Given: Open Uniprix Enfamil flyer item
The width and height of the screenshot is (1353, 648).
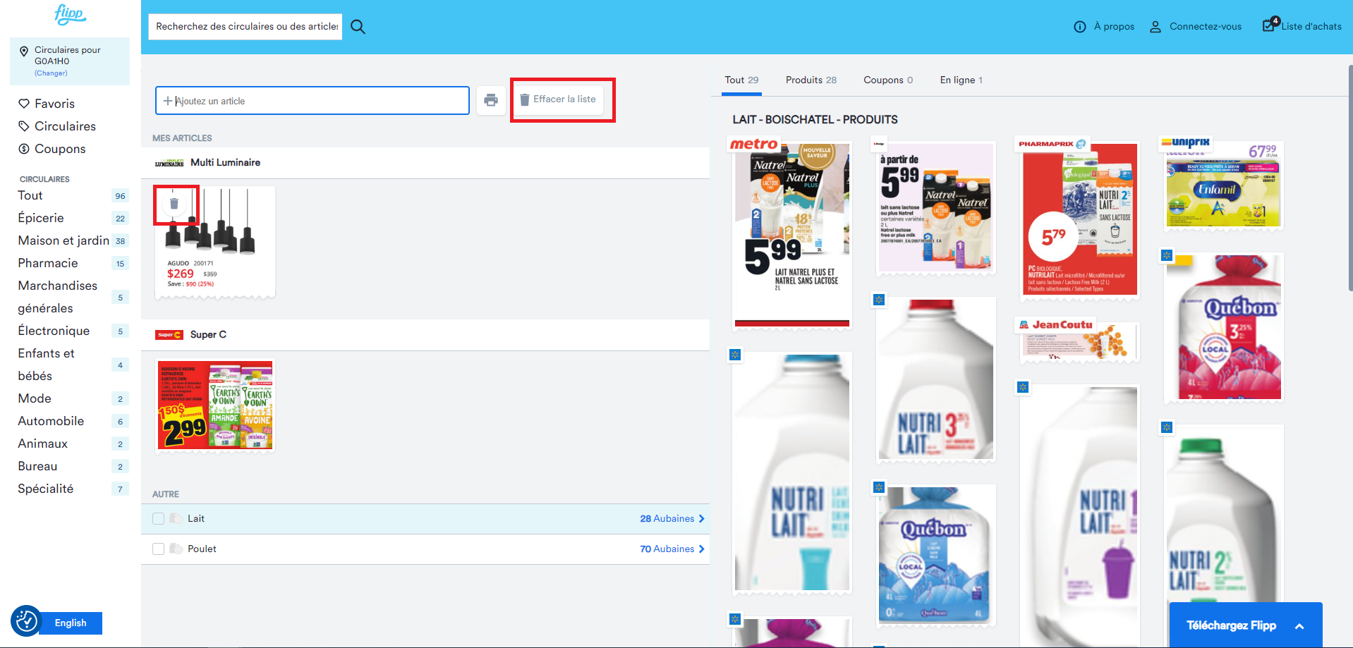Looking at the screenshot, I should 1224,185.
